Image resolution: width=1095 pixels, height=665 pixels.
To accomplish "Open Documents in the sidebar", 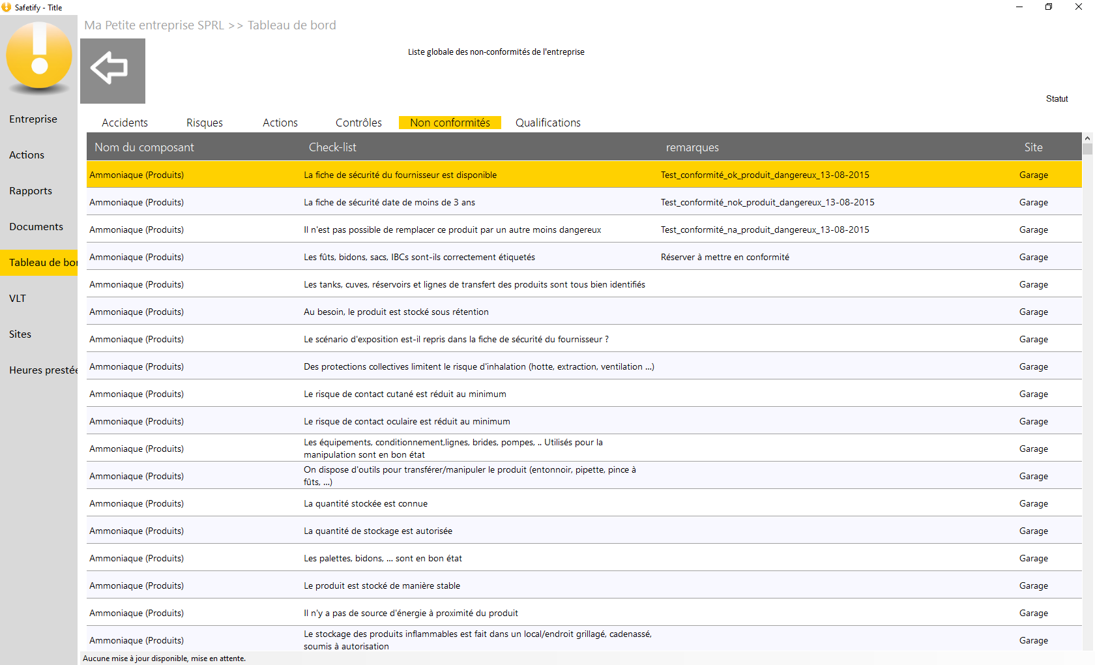I will 36,226.
